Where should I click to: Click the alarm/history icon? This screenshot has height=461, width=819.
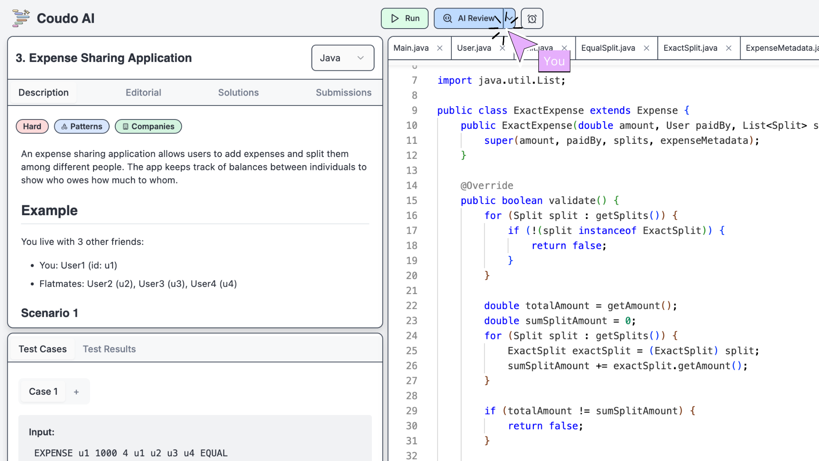pos(531,18)
